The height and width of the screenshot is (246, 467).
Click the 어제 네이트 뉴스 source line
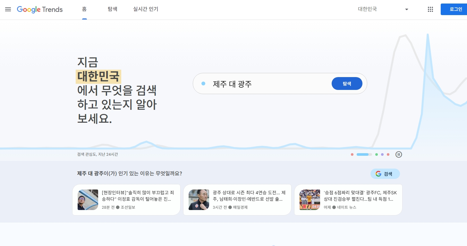tap(340, 207)
